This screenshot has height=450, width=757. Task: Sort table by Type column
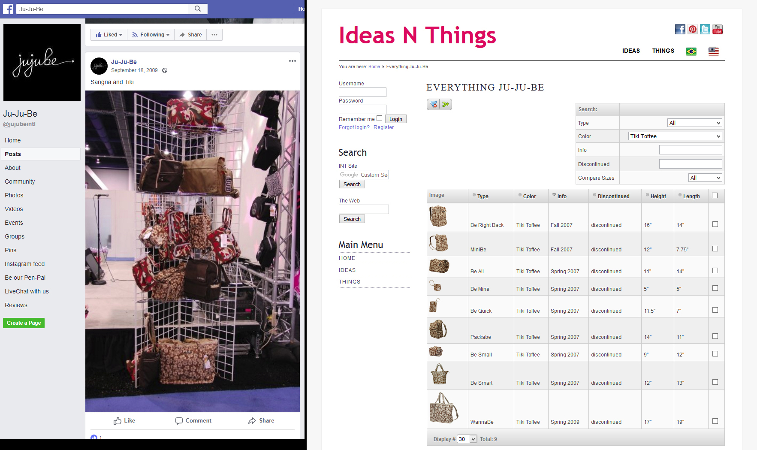(x=483, y=196)
